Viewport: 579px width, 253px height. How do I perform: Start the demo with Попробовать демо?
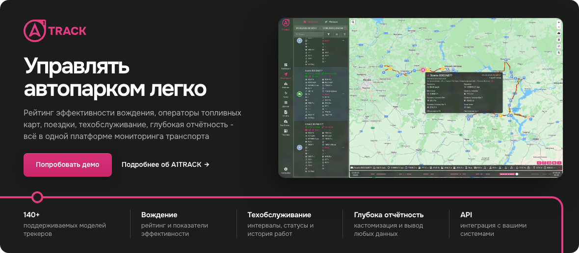[x=68, y=164]
